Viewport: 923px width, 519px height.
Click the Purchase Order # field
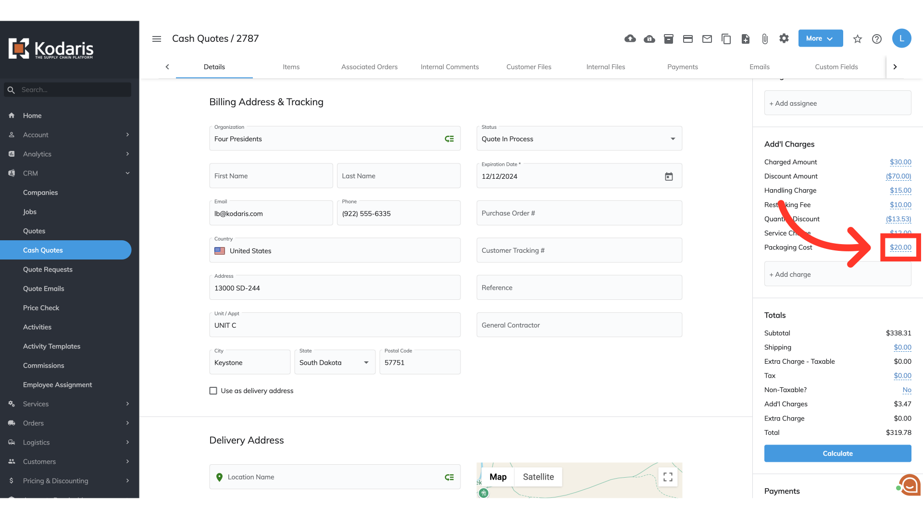click(579, 213)
